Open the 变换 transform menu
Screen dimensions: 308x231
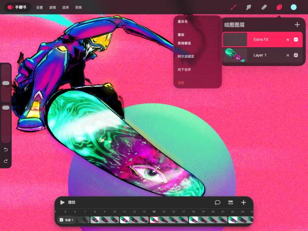point(78,8)
